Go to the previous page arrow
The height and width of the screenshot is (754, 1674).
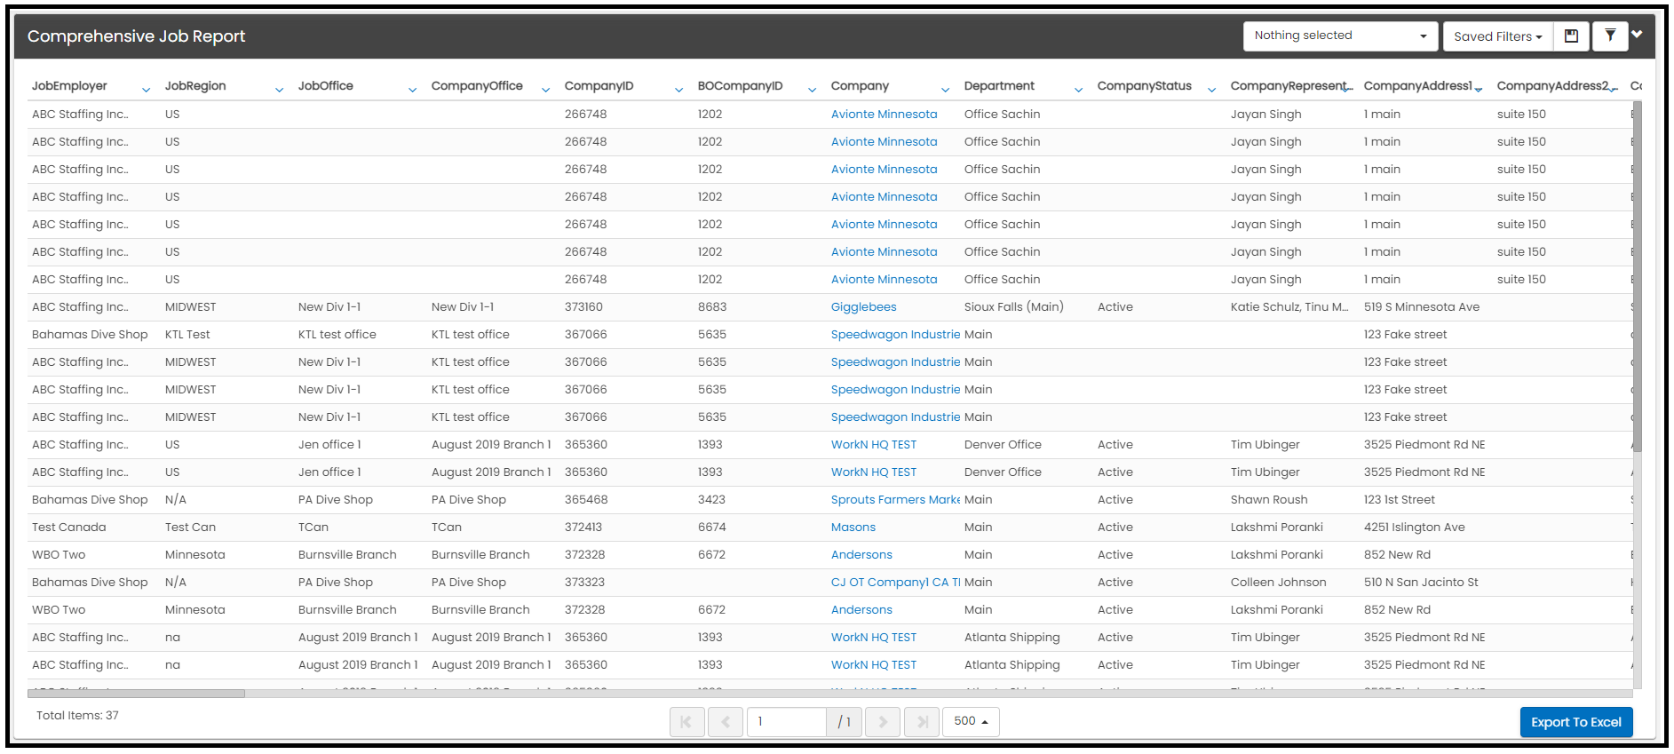pyautogui.click(x=726, y=722)
